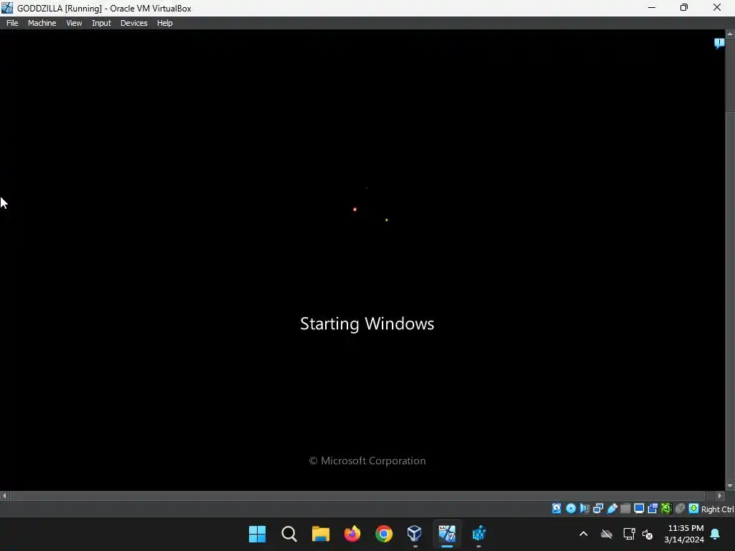Screen dimensions: 735x551
Task: Open the Input menu
Action: pyautogui.click(x=101, y=23)
